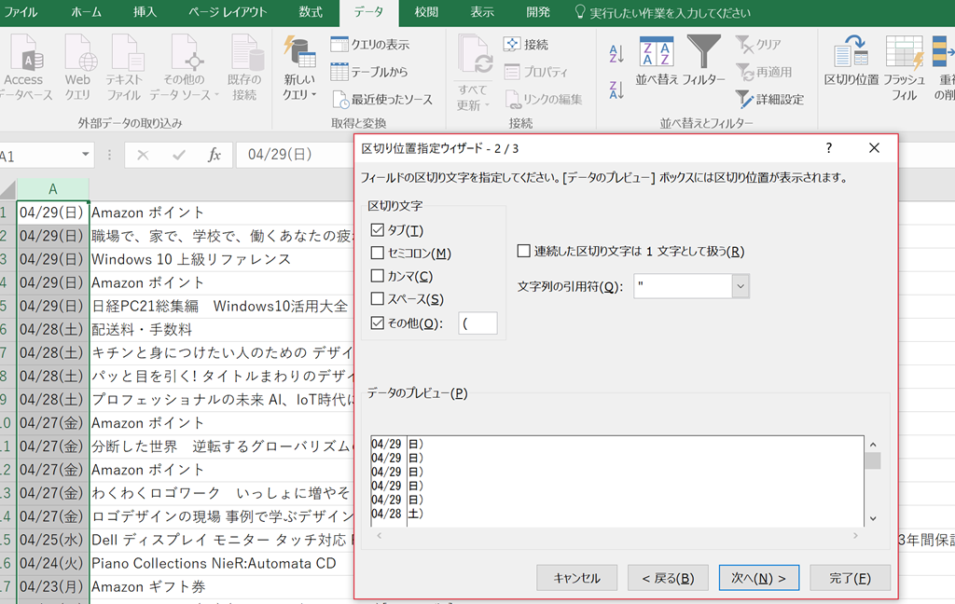The image size is (955, 604).
Task: Click the sort ascending A-Z icon
Action: tap(616, 53)
